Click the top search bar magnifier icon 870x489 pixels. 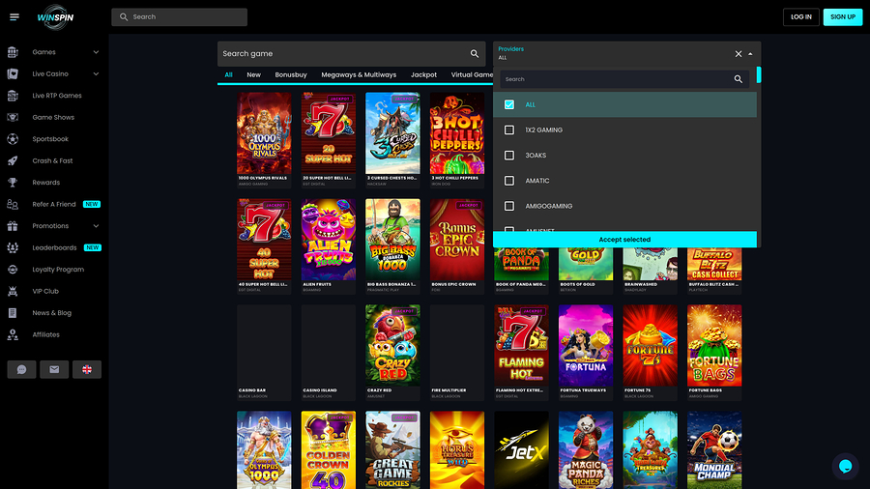[124, 17]
